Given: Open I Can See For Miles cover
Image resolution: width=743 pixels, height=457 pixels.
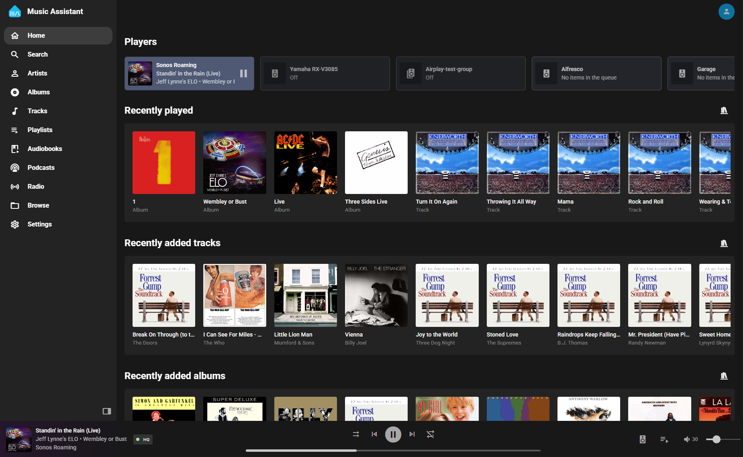Looking at the screenshot, I should tap(235, 295).
